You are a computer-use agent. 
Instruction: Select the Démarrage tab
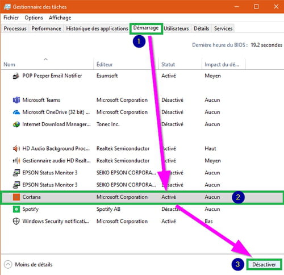[x=146, y=28]
